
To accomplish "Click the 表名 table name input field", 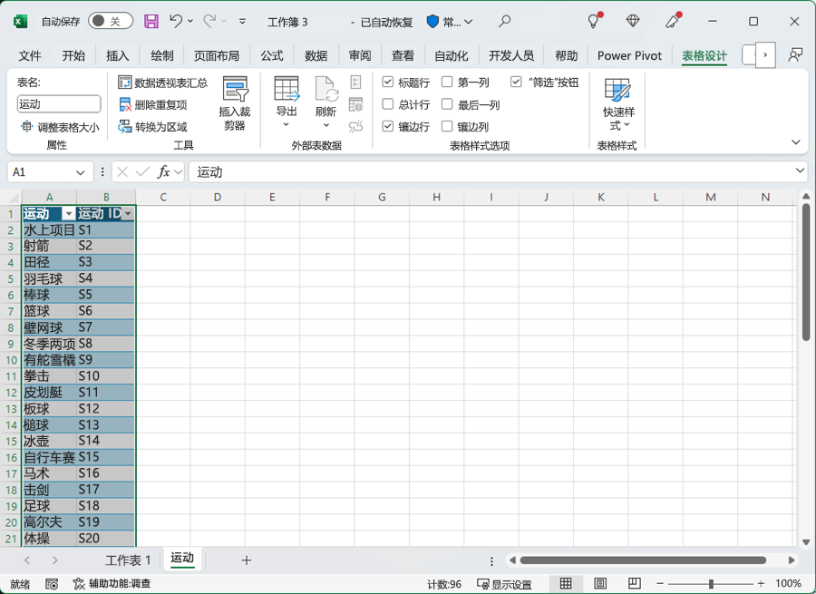I will coord(59,104).
